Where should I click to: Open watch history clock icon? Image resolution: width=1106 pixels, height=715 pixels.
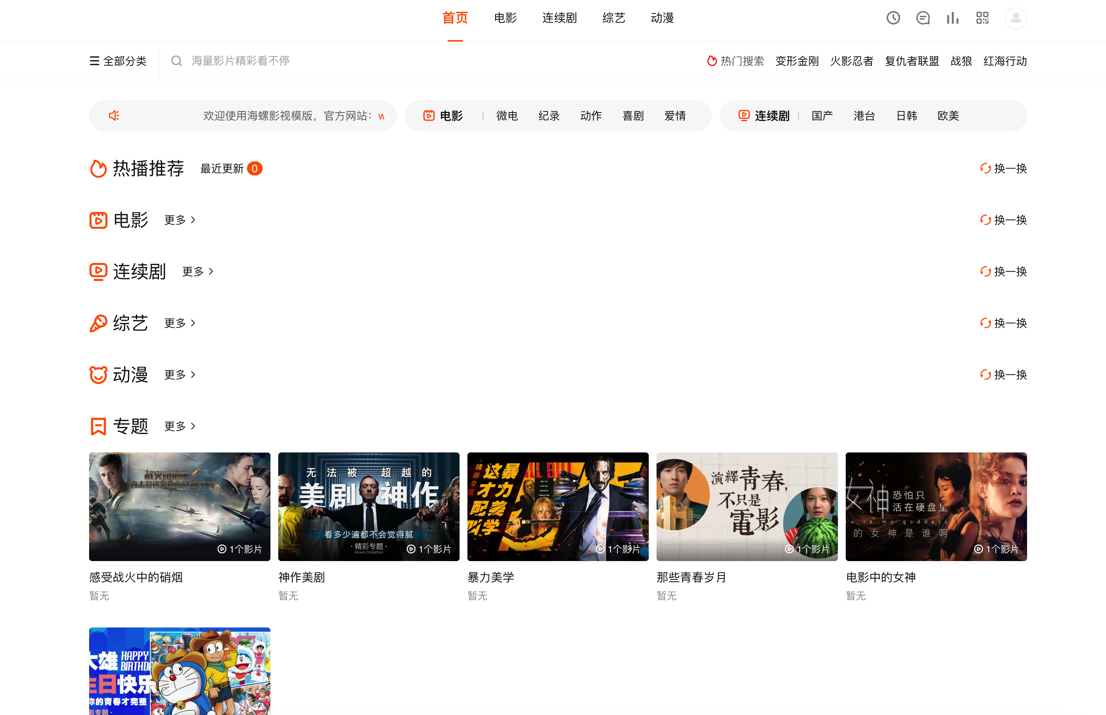click(893, 18)
